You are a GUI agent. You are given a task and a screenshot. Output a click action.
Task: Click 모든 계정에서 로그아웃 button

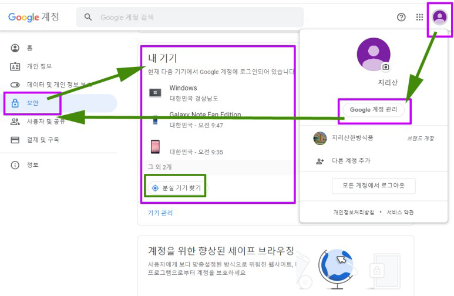click(374, 186)
